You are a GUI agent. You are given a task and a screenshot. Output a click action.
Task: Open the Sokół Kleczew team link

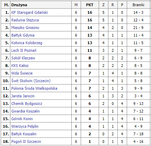(23, 58)
